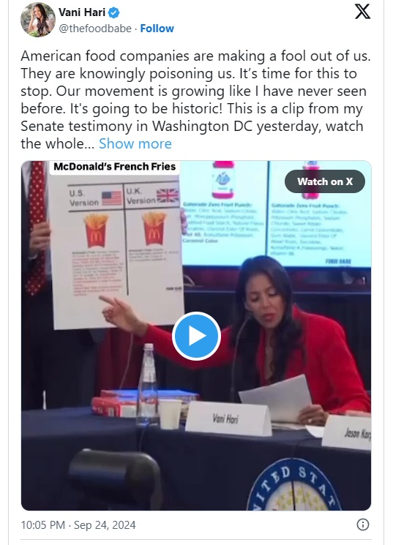The image size is (393, 545).
Task: Click the water bottle in the video
Action: (147, 384)
